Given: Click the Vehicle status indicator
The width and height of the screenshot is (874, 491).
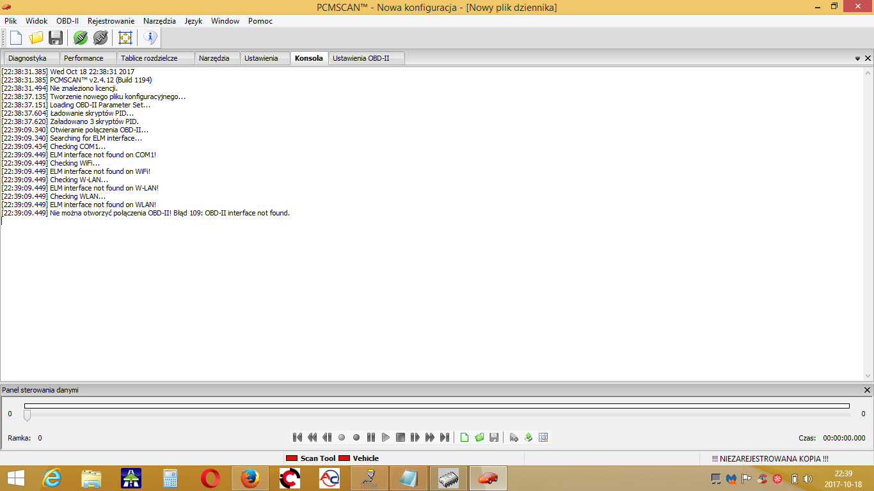Looking at the screenshot, I should coord(358,458).
